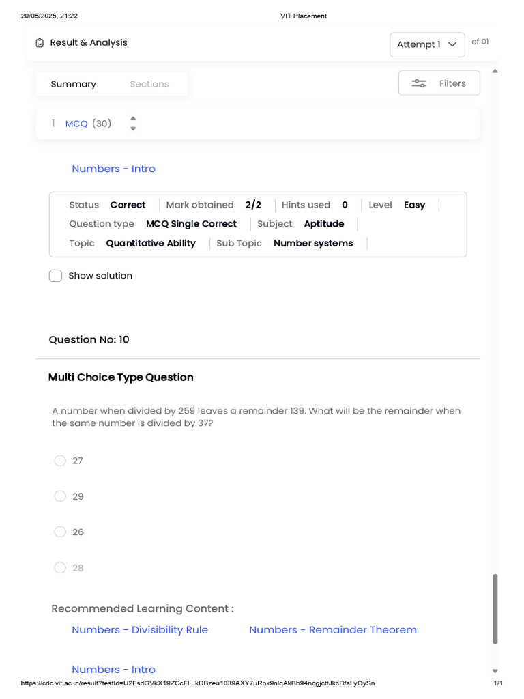Image resolution: width=524 pixels, height=699 pixels.
Task: Click the up sort arrow beside MCQ
Action: (x=133, y=118)
